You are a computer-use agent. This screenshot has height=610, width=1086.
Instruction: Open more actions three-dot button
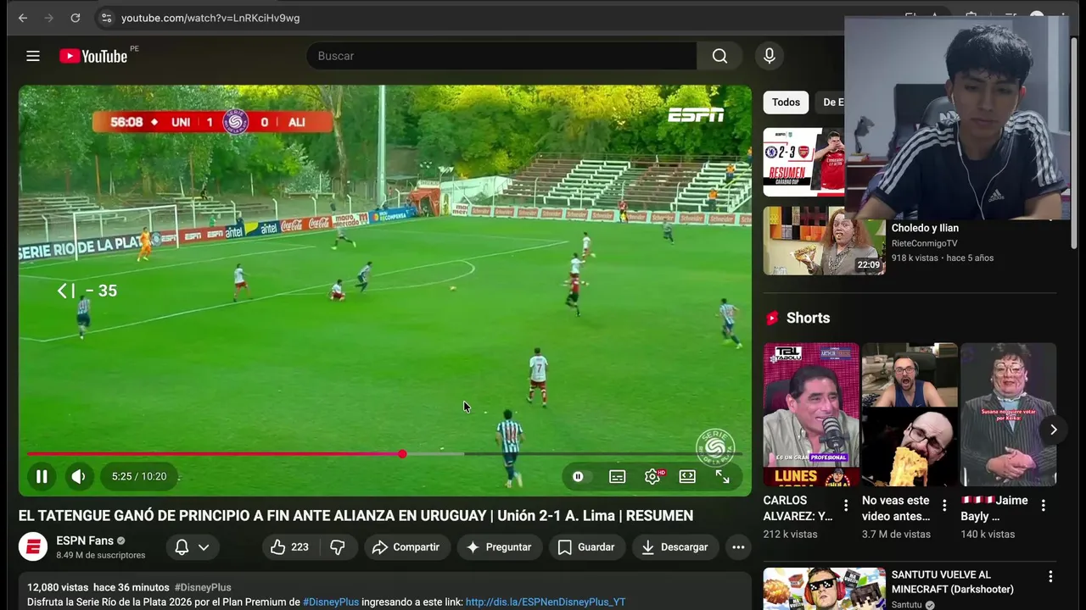pos(738,547)
